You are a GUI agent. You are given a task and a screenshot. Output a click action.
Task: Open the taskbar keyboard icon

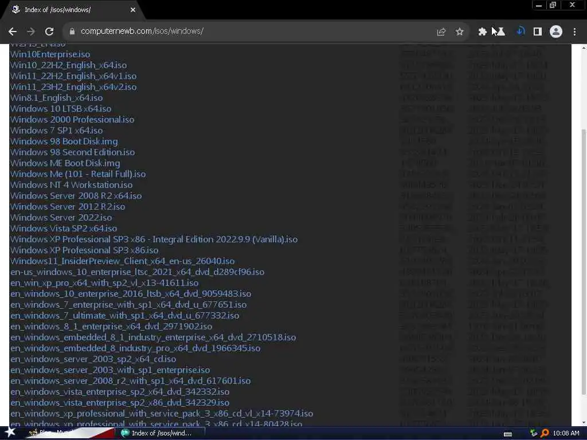coord(508,434)
